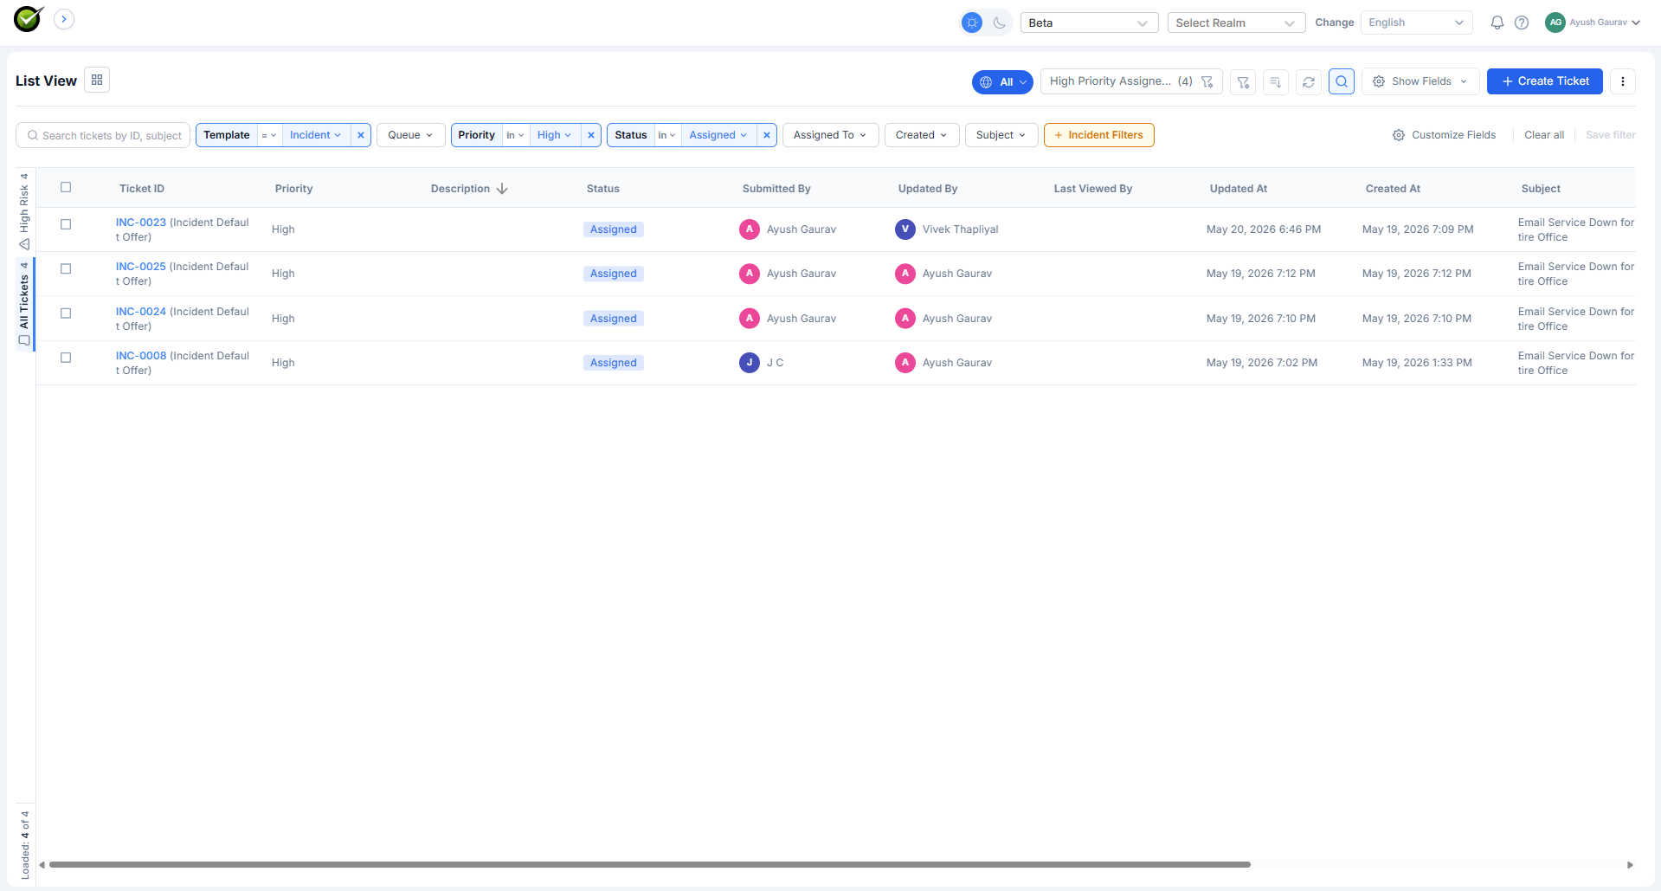
Task: Check the box for INC-0025
Action: point(66,268)
